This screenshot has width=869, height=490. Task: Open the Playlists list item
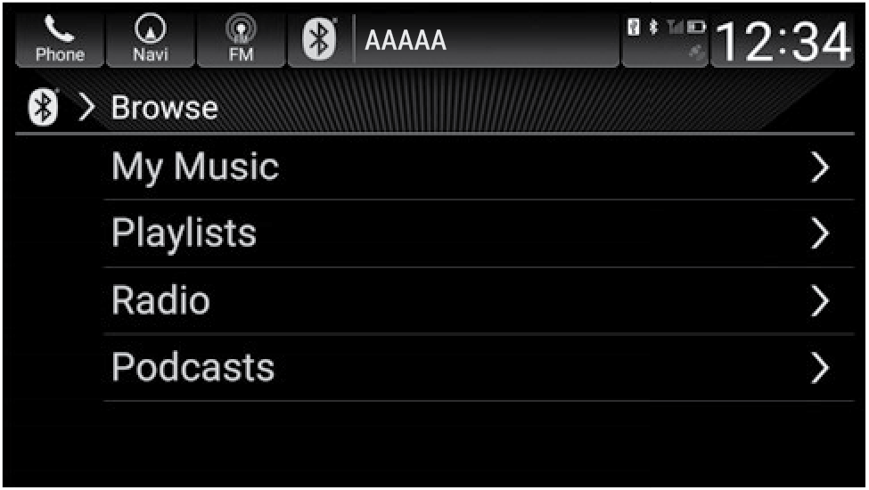(184, 234)
